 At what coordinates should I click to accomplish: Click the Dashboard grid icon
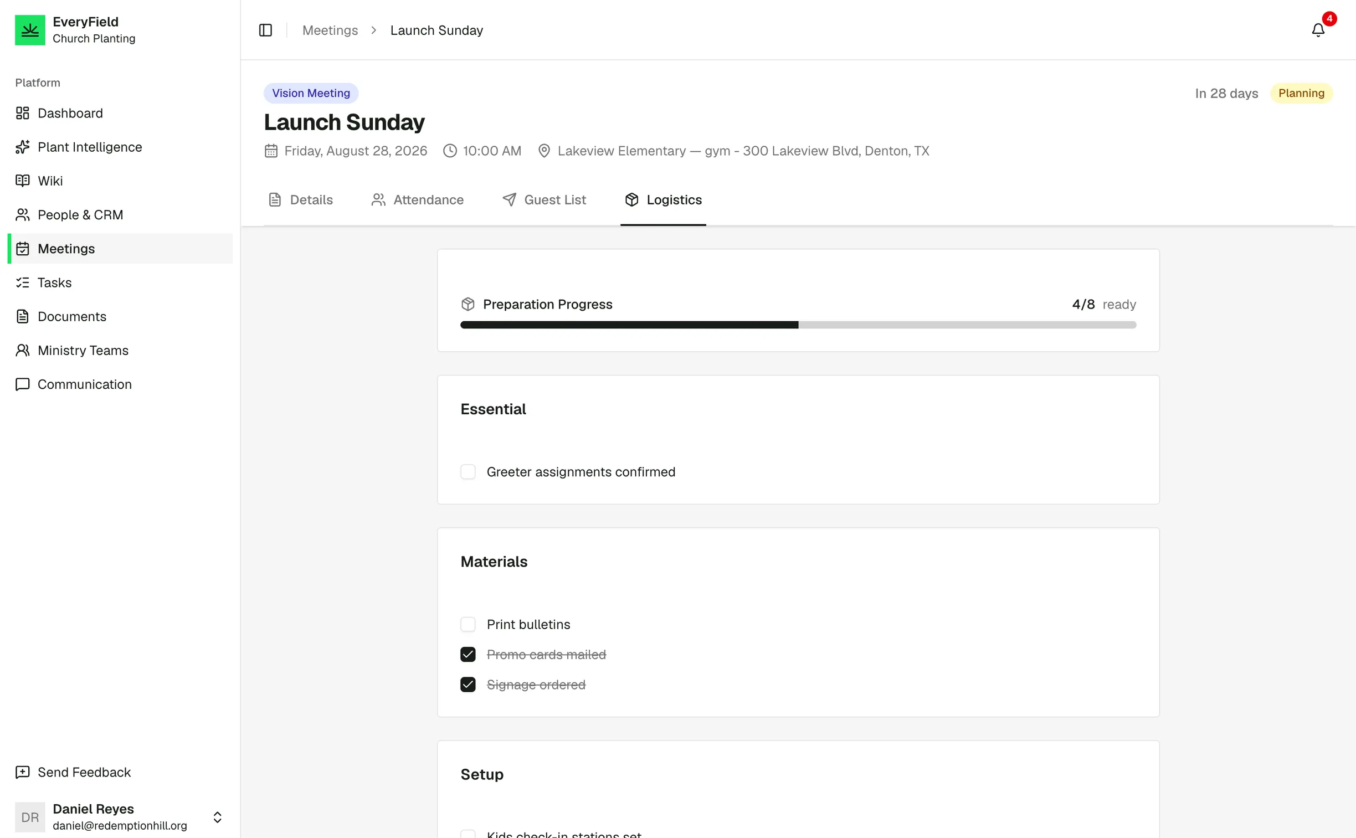23,113
